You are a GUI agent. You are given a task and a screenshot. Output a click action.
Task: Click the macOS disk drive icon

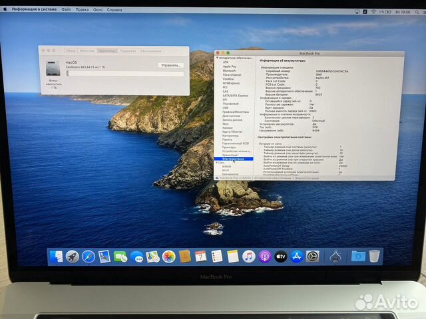(53, 68)
